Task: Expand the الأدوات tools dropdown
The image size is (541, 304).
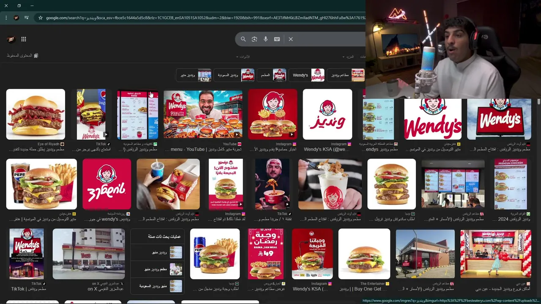Action: coord(243,57)
